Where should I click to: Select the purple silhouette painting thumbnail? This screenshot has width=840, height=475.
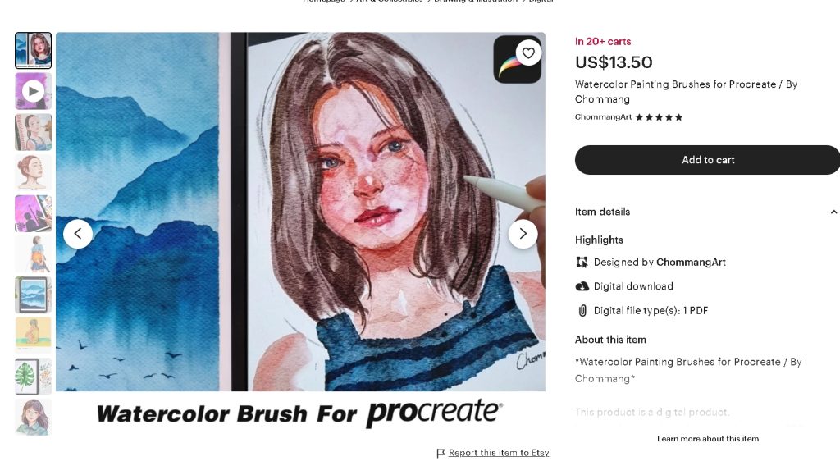coord(33,213)
